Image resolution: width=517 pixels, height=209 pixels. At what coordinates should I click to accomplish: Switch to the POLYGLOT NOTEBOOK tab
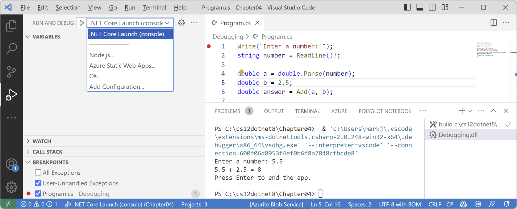pyautogui.click(x=385, y=111)
